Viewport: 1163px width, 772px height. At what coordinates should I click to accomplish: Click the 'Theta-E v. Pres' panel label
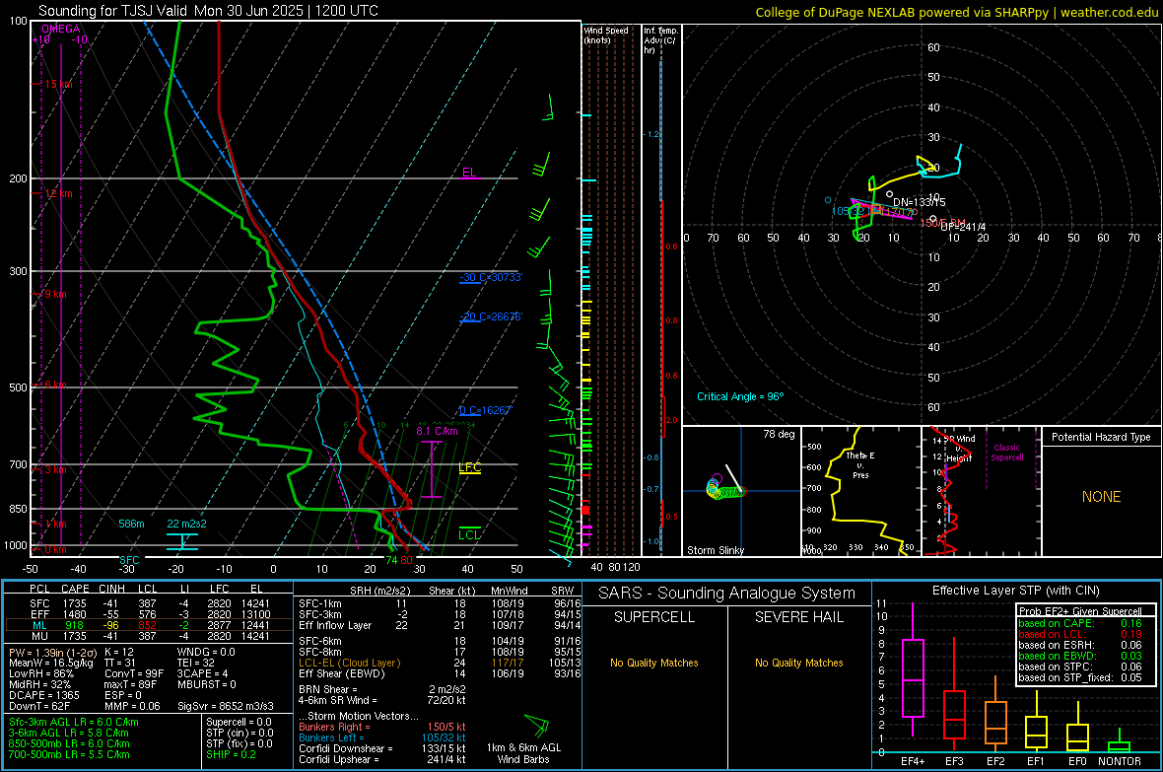(x=860, y=464)
